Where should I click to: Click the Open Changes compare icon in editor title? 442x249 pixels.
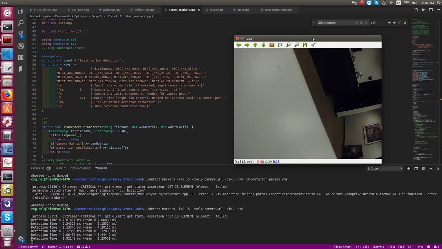(x=416, y=10)
